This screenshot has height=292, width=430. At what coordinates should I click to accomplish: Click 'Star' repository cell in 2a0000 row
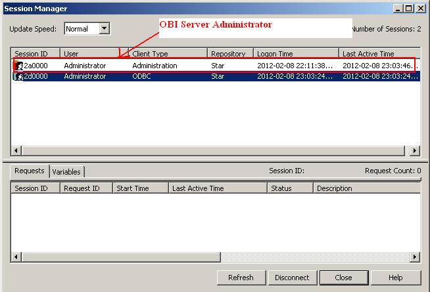point(218,66)
